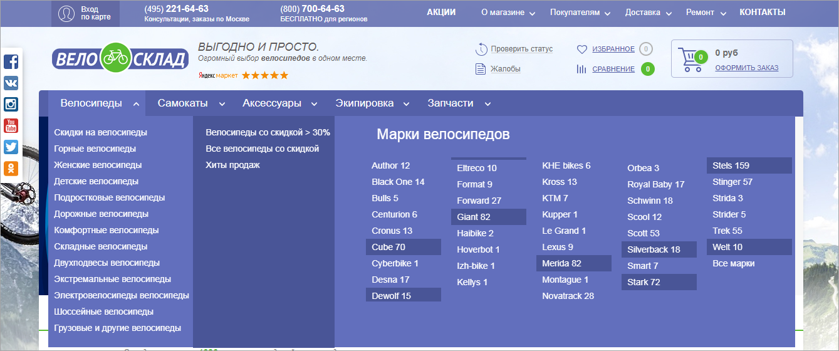Select the Novatrack 28 brand
This screenshot has width=839, height=351.
pyautogui.click(x=568, y=296)
